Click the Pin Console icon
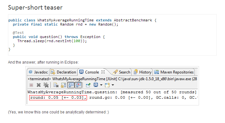Screen dimensions: 225x123 pyautogui.click(x=88, y=85)
